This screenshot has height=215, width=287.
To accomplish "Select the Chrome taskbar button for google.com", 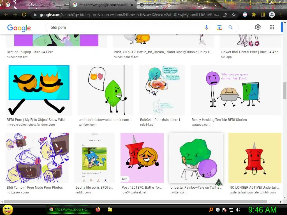I will pyautogui.click(x=69, y=209).
